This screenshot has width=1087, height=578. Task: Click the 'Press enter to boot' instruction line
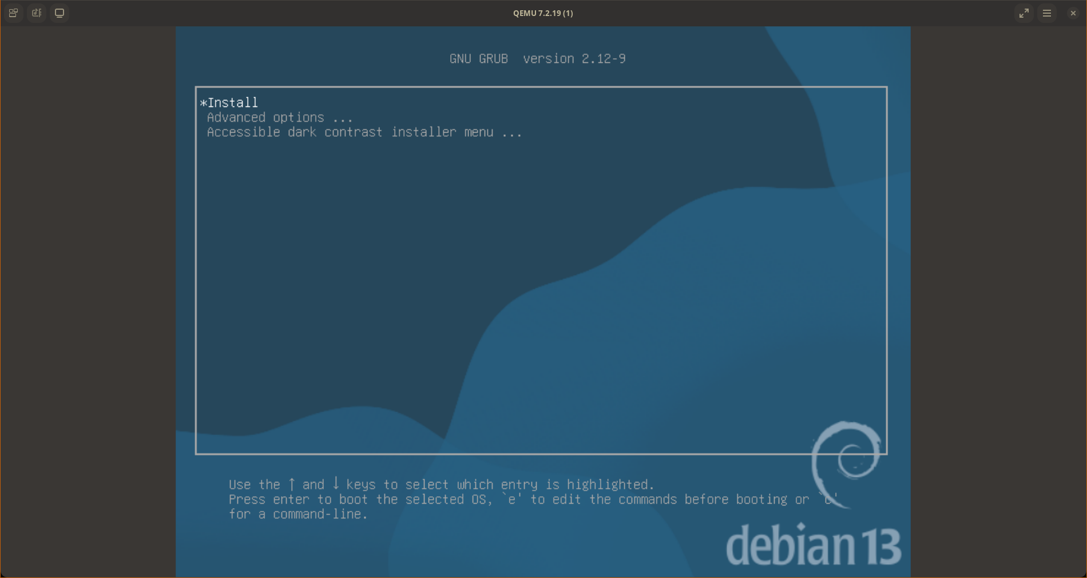click(x=533, y=499)
